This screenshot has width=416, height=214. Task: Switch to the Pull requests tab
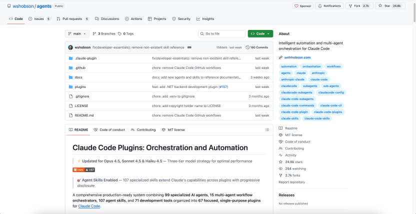72,18
